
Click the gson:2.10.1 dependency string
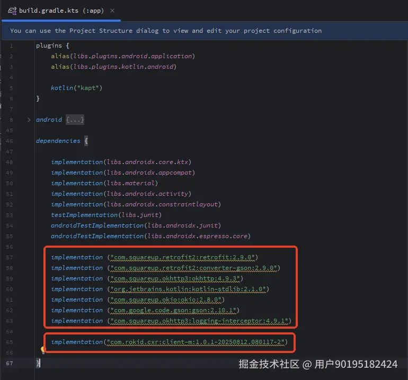click(x=173, y=310)
